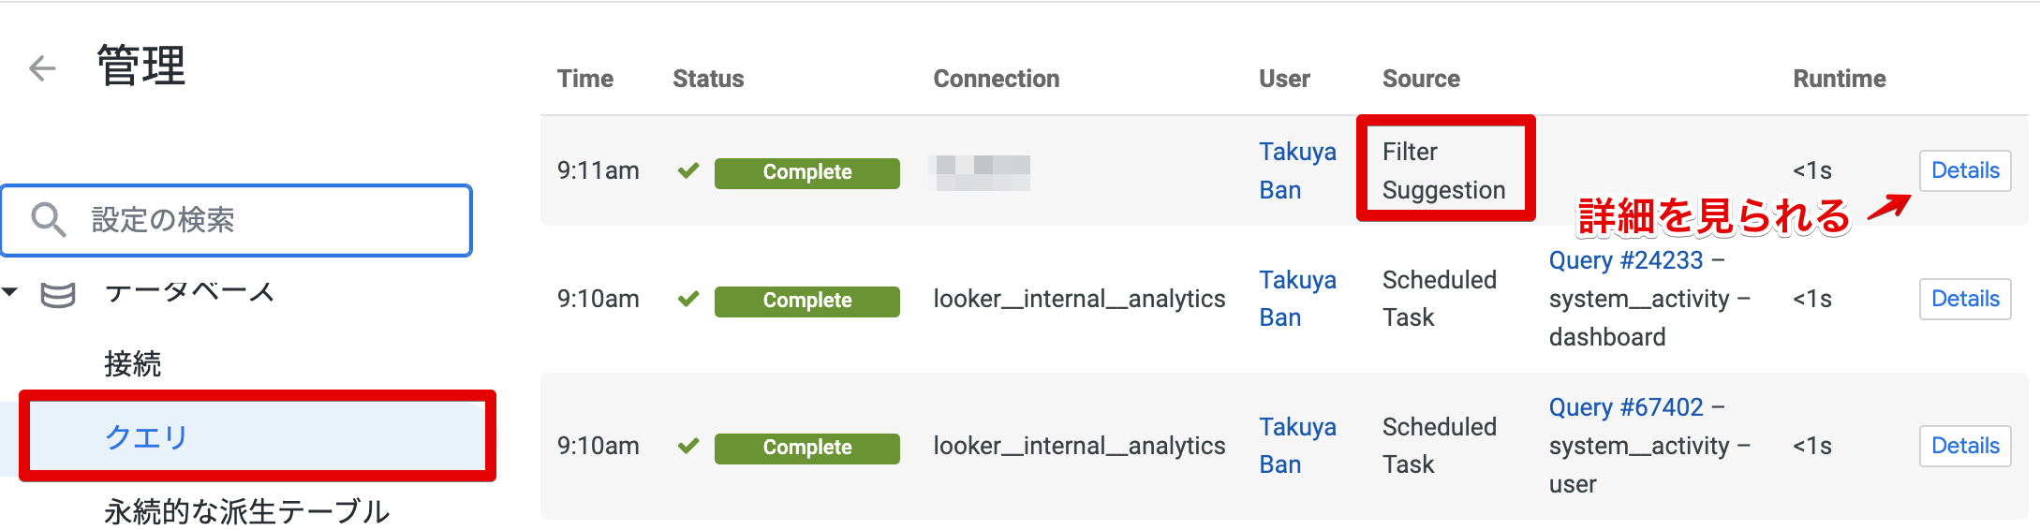Open the Query #24233 link
The width and height of the screenshot is (2040, 530).
point(1625,260)
